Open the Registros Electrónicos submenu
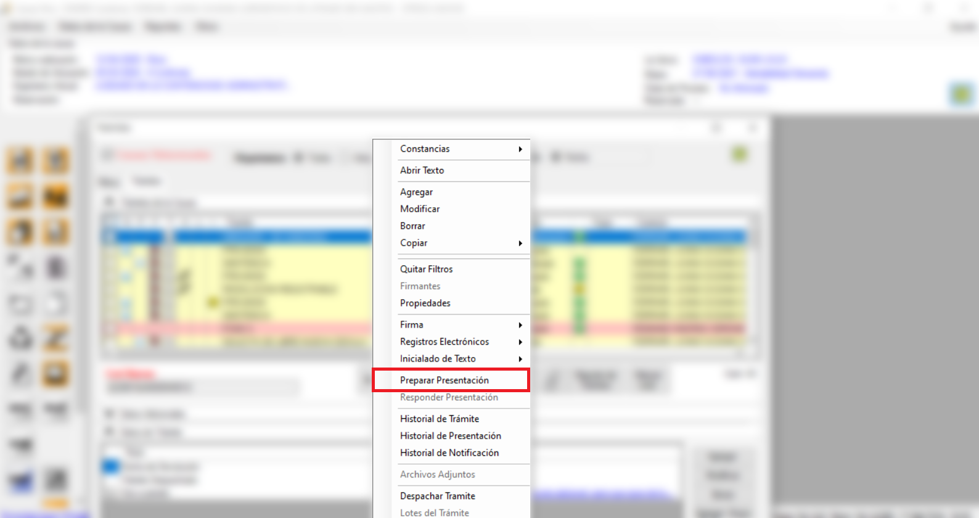The width and height of the screenshot is (979, 518). (x=444, y=342)
